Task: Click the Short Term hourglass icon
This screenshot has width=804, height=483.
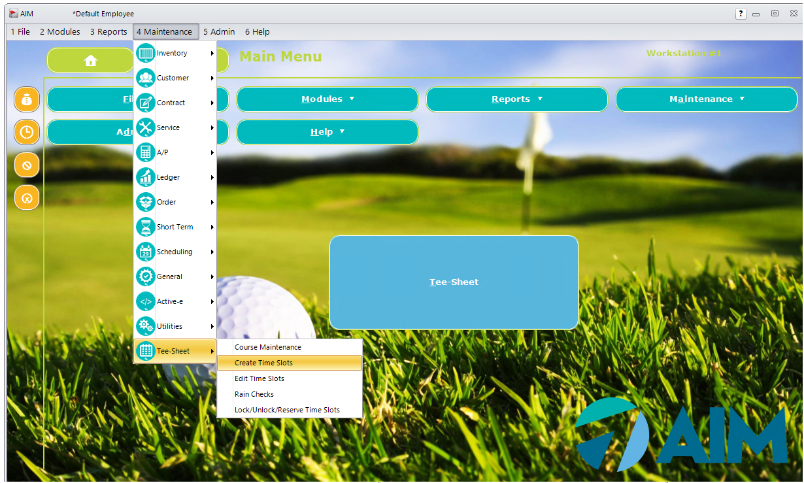Action: (144, 227)
